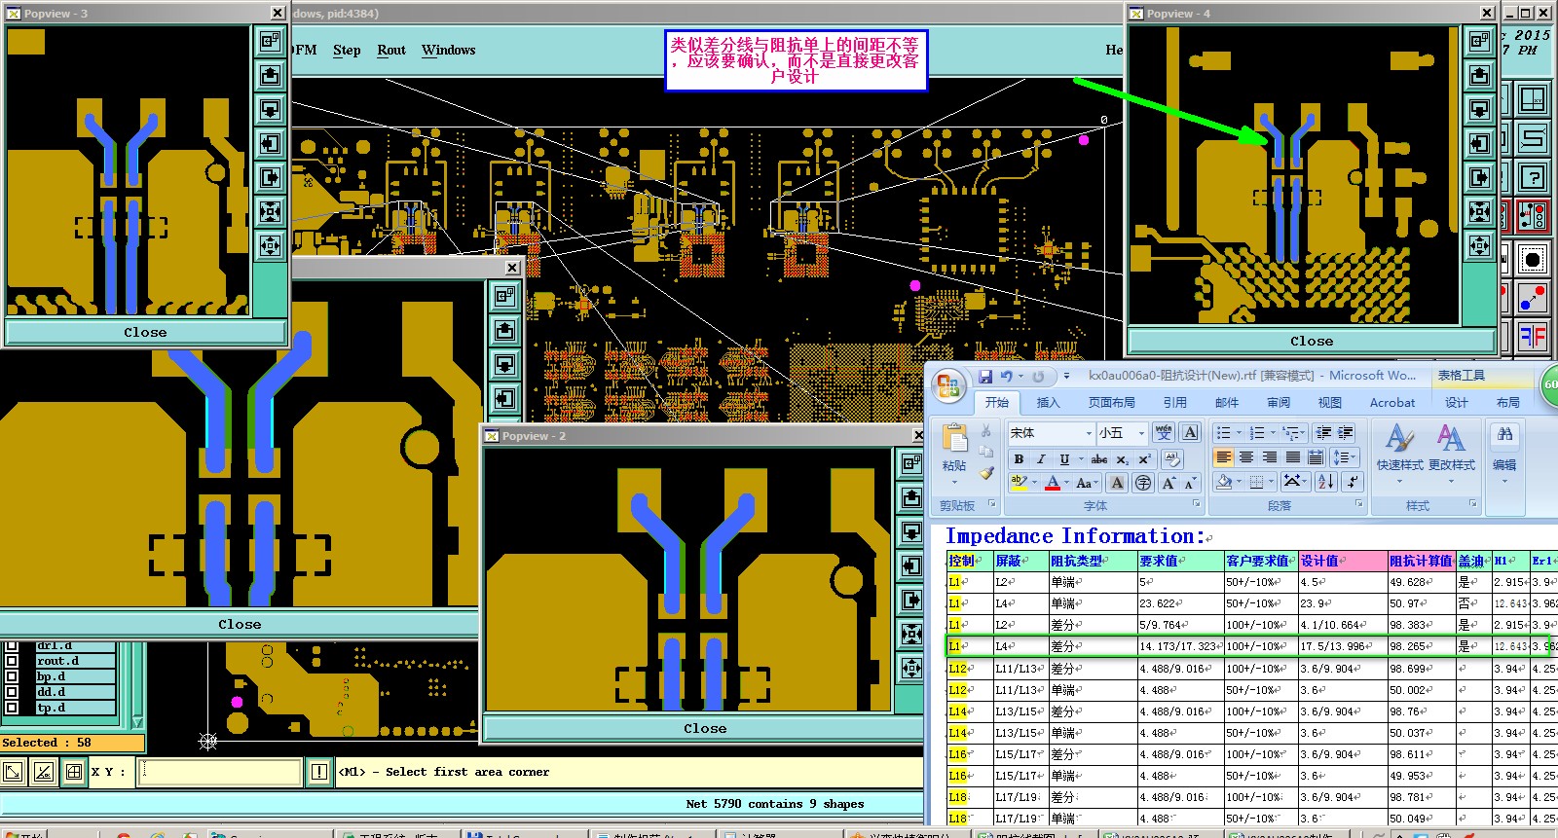The image size is (1558, 838).
Task: Expand 更改样式 change styles dropdown
Action: pyautogui.click(x=1451, y=481)
